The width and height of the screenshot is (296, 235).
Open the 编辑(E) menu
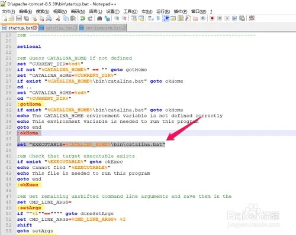(x=25, y=11)
